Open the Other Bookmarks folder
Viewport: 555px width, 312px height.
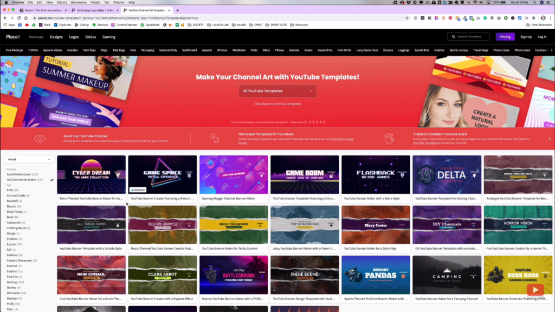tap(539, 25)
